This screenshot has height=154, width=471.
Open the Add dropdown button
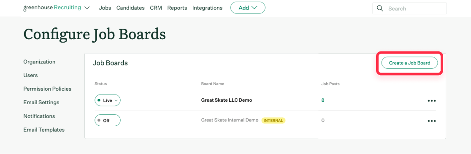(248, 8)
